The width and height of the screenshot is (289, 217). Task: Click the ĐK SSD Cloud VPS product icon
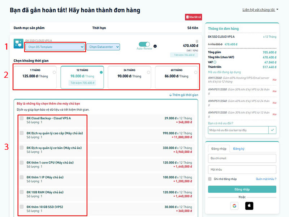coord(18,44)
